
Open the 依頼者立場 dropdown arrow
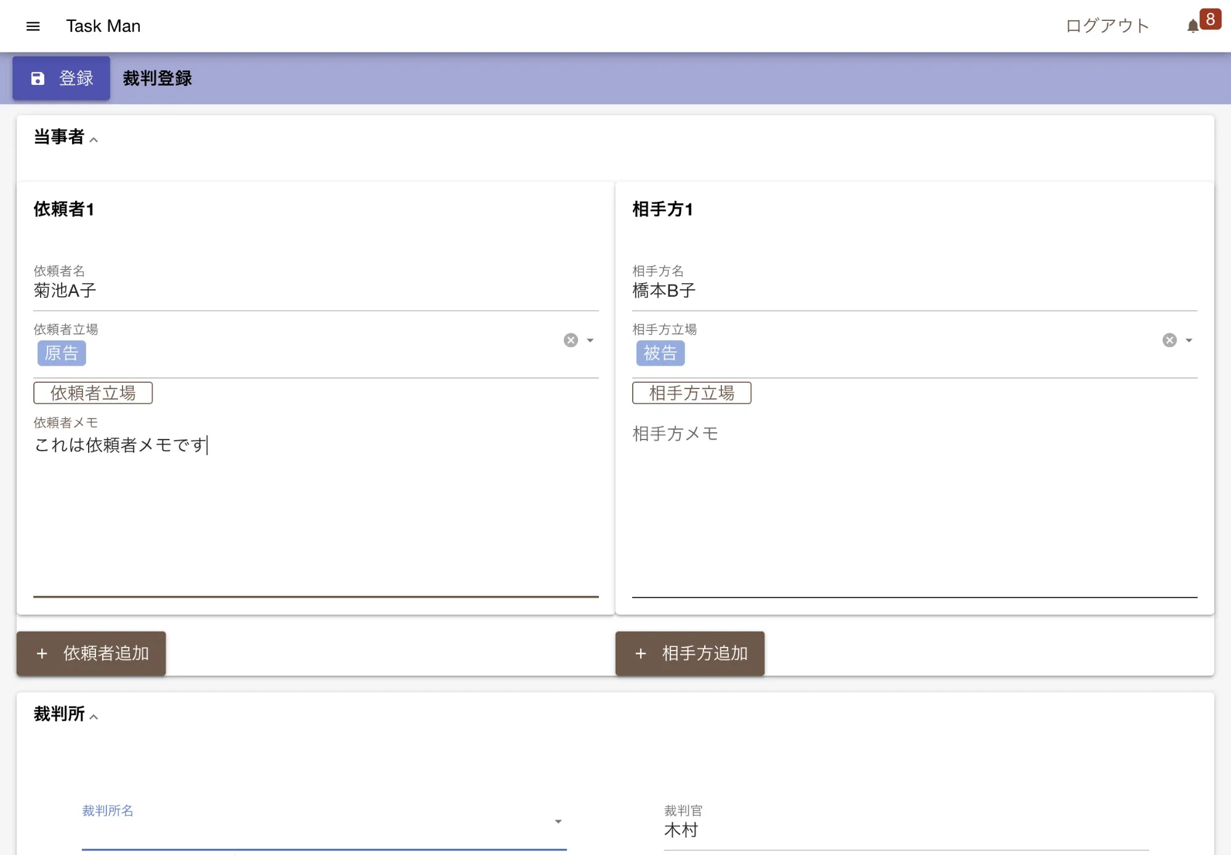tap(590, 340)
